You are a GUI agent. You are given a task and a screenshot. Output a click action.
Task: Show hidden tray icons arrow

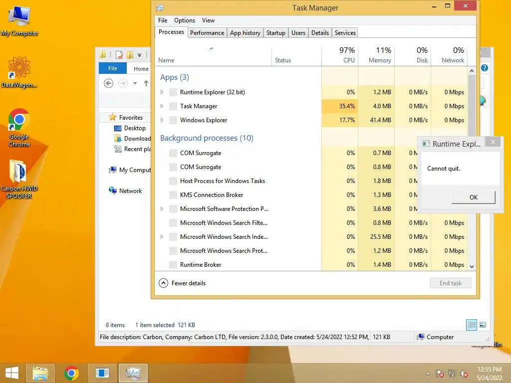(428, 374)
